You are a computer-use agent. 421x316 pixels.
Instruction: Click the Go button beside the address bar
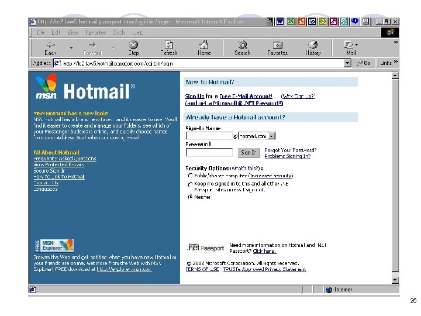pyautogui.click(x=363, y=63)
